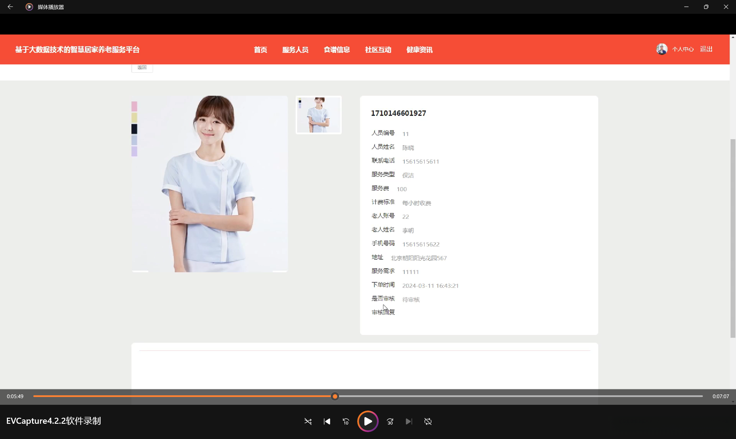The width and height of the screenshot is (736, 439).
Task: Open 健康资讯 section
Action: point(419,50)
